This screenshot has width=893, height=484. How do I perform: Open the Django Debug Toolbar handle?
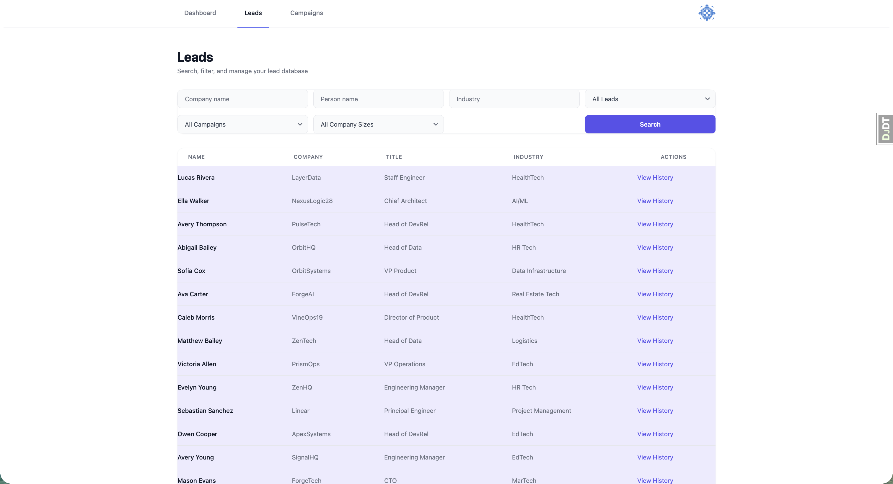pyautogui.click(x=885, y=129)
